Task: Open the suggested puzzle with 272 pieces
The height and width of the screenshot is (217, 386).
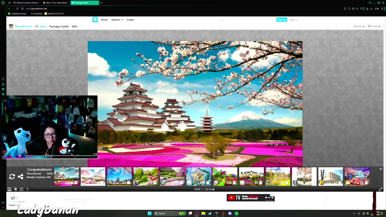Action: pyautogui.click(x=146, y=176)
